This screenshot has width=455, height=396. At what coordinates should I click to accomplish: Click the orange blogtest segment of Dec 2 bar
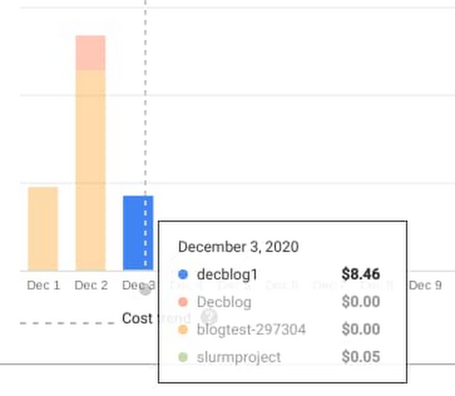click(91, 170)
